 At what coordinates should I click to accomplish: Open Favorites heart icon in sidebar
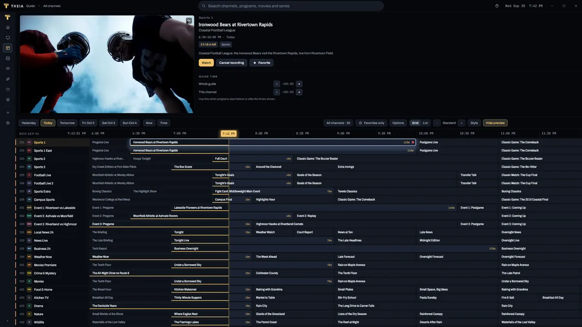coord(8,89)
